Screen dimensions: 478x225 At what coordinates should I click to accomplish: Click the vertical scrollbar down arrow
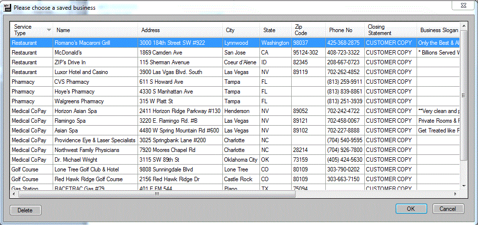[x=463, y=186]
